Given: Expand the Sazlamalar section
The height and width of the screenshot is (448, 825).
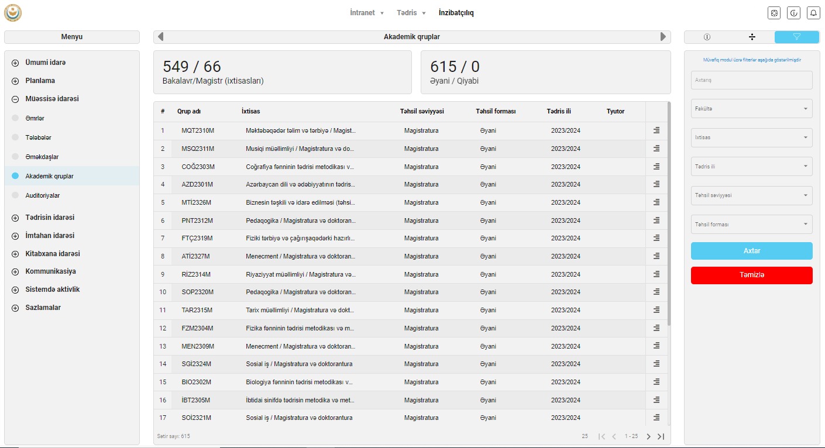Looking at the screenshot, I should tap(15, 308).
